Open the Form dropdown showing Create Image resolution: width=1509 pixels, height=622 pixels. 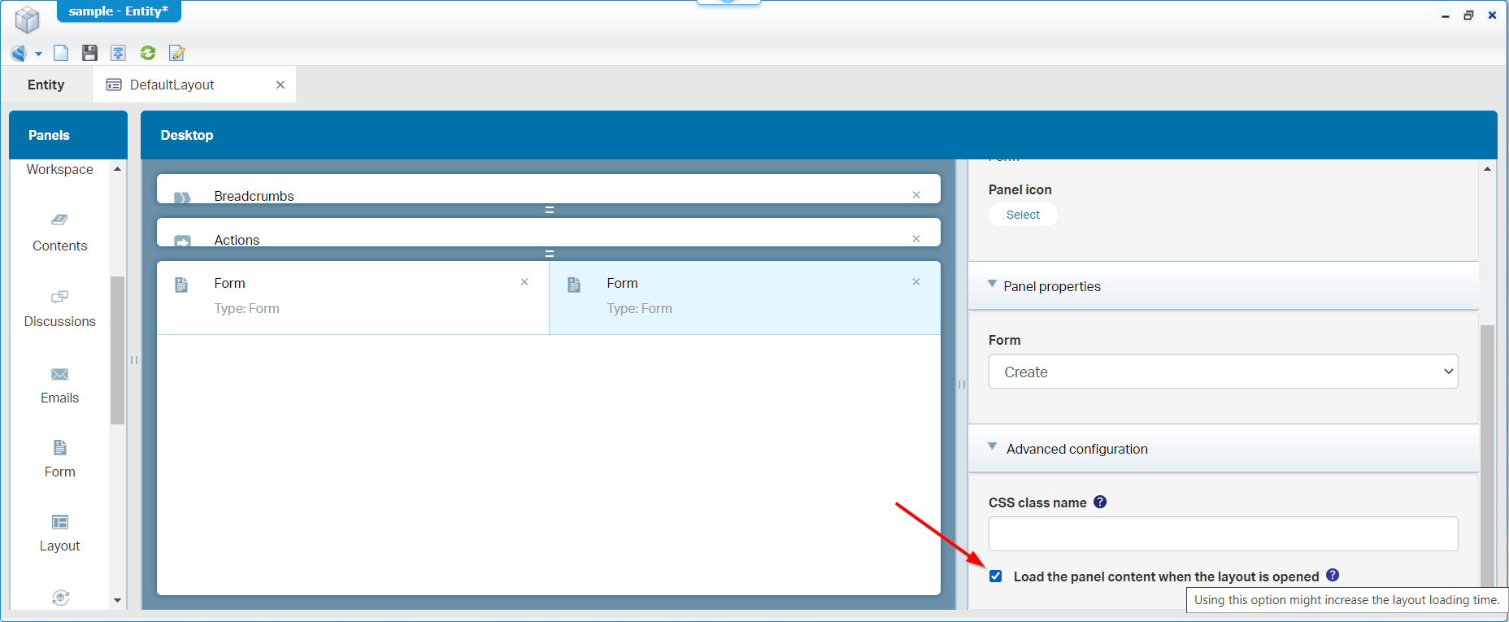[x=1223, y=372]
